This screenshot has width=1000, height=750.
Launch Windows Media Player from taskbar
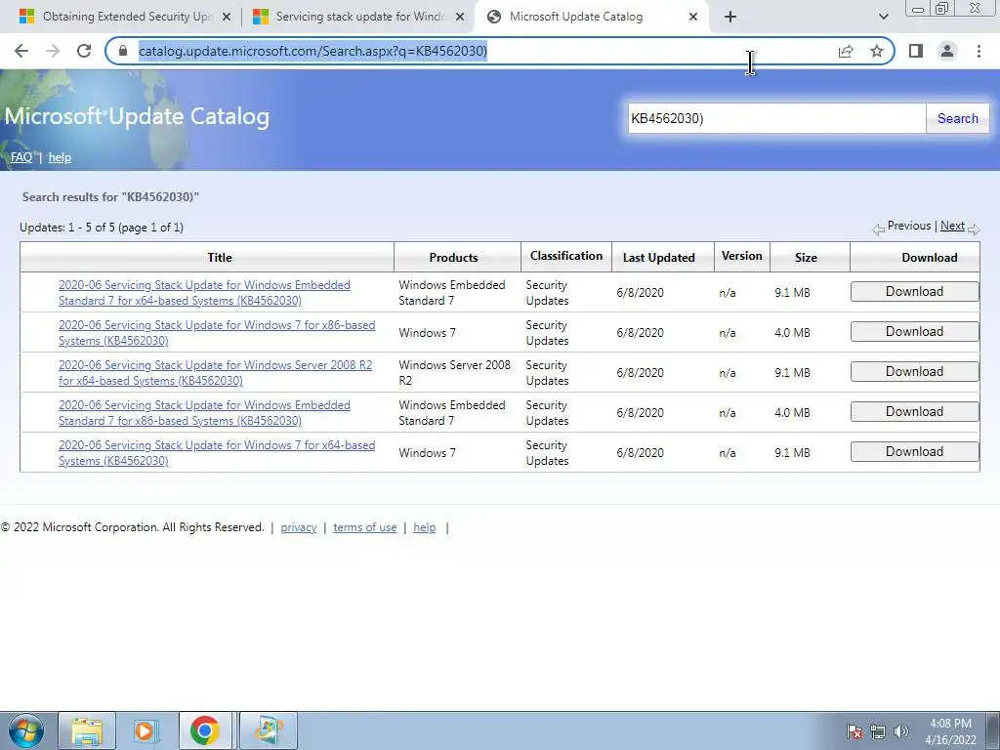145,730
